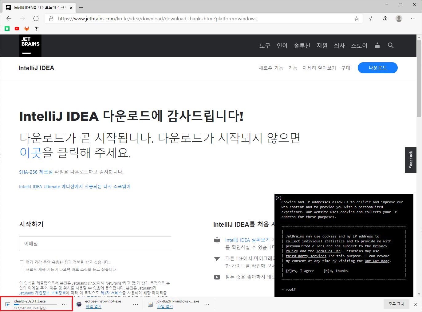422x312 pixels.
Task: Click the YouTube video icon in resources list
Action: pos(217,277)
